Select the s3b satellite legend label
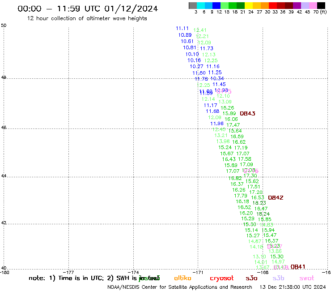This screenshot has width=331, height=291. (x=278, y=278)
